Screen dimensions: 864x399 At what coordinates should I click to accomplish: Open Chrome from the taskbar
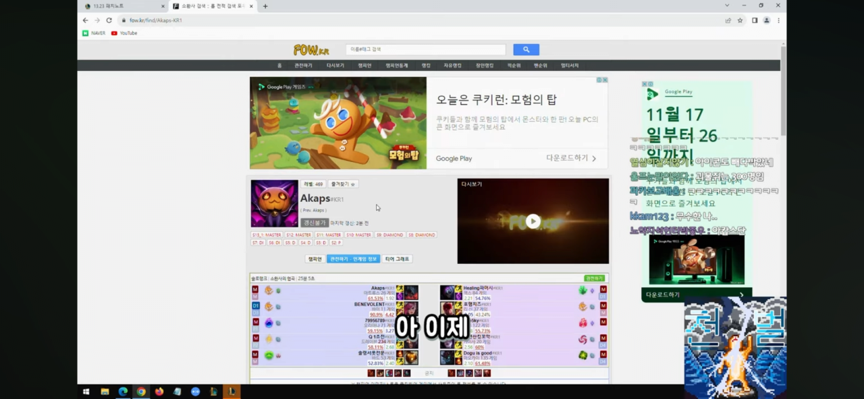click(141, 392)
